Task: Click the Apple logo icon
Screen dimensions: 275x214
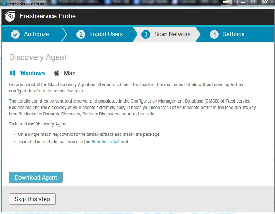Action: pos(56,73)
